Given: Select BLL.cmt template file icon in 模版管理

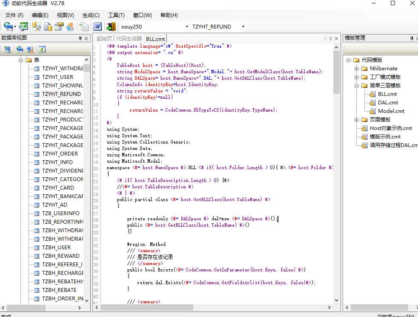Looking at the screenshot, I should [x=372, y=94].
